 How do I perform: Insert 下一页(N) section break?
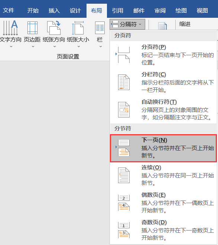(163, 148)
